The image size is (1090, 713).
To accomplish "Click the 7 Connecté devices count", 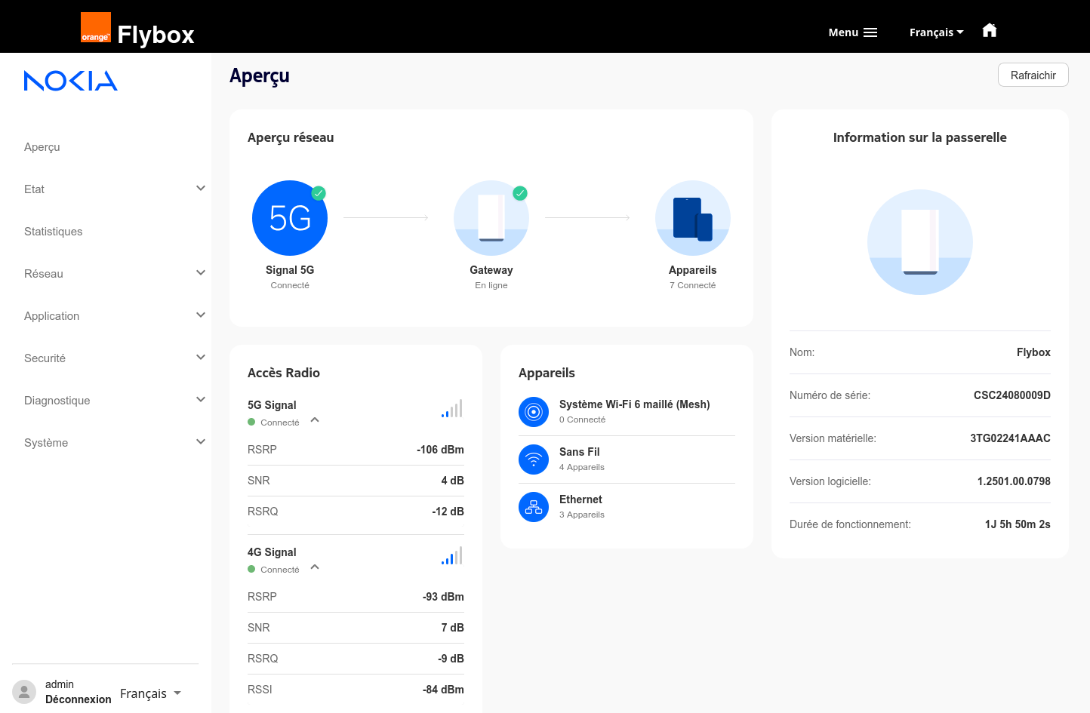I will (693, 285).
